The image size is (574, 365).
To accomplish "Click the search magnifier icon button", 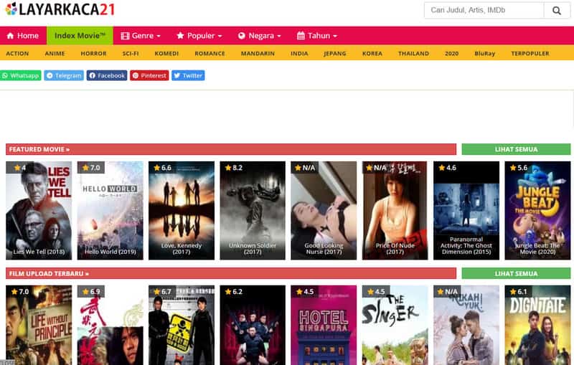I will [x=556, y=11].
